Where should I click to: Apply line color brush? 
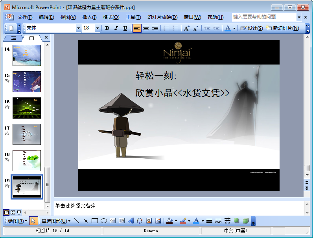pos(183,221)
